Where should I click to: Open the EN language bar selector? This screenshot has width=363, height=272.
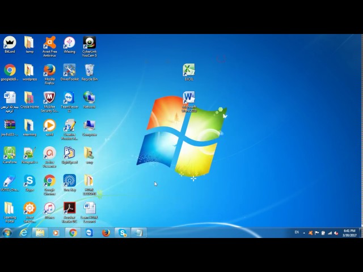point(296,232)
